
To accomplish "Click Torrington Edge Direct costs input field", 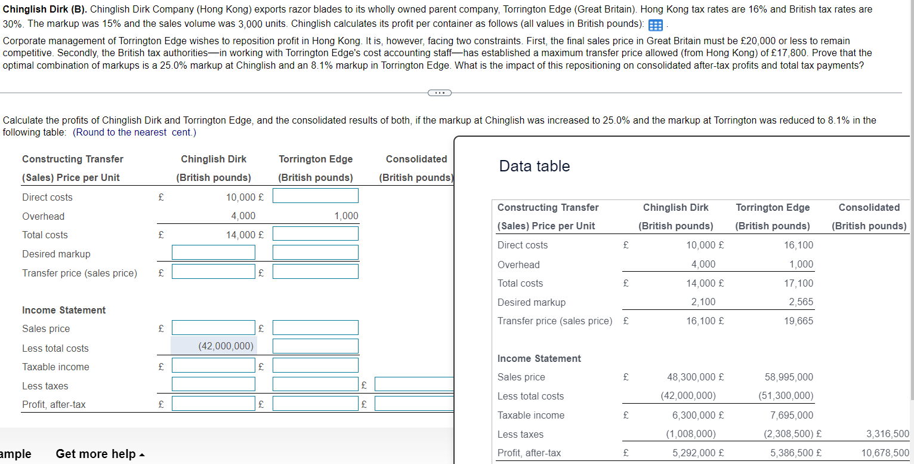I will click(x=315, y=195).
